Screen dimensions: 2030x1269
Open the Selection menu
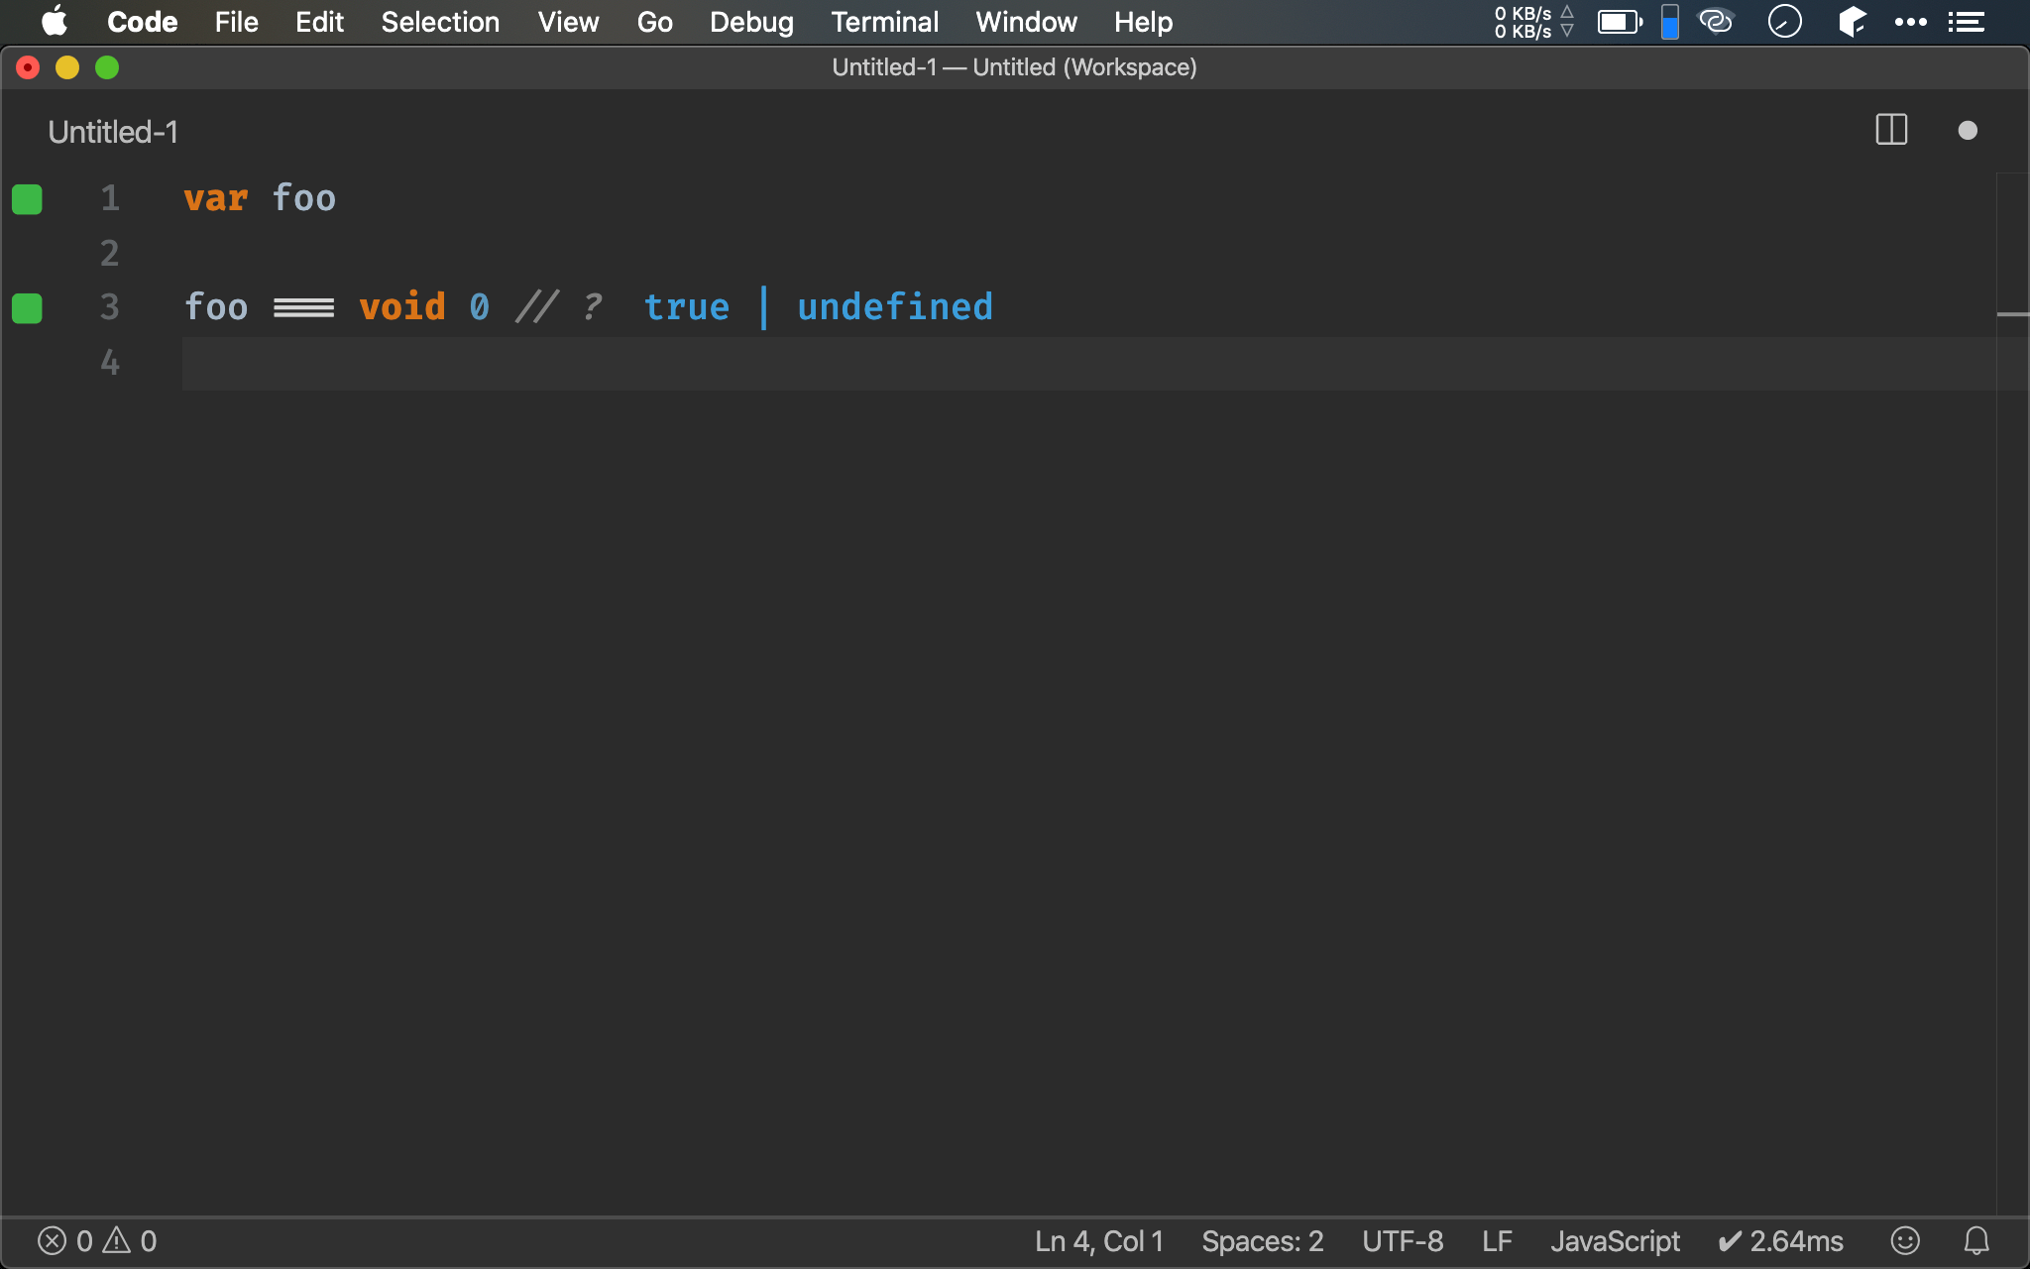[x=440, y=22]
